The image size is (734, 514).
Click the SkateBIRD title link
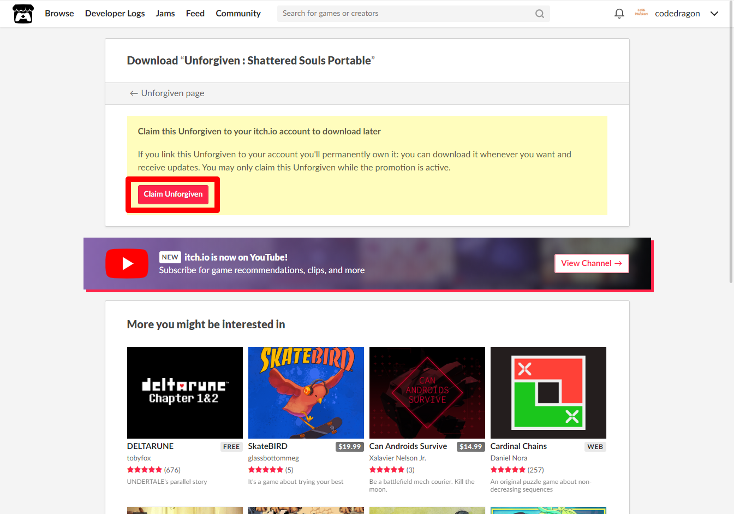click(x=268, y=446)
